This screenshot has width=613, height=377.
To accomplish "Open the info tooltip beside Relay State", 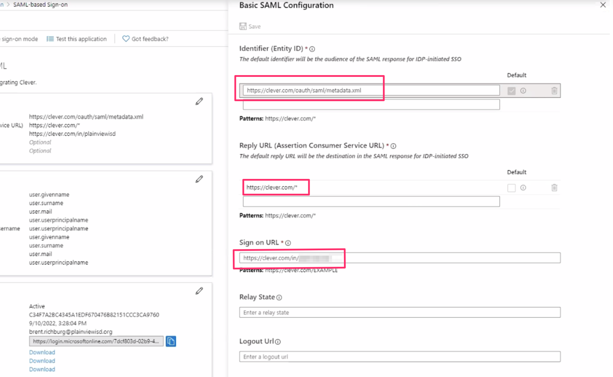I will [279, 298].
